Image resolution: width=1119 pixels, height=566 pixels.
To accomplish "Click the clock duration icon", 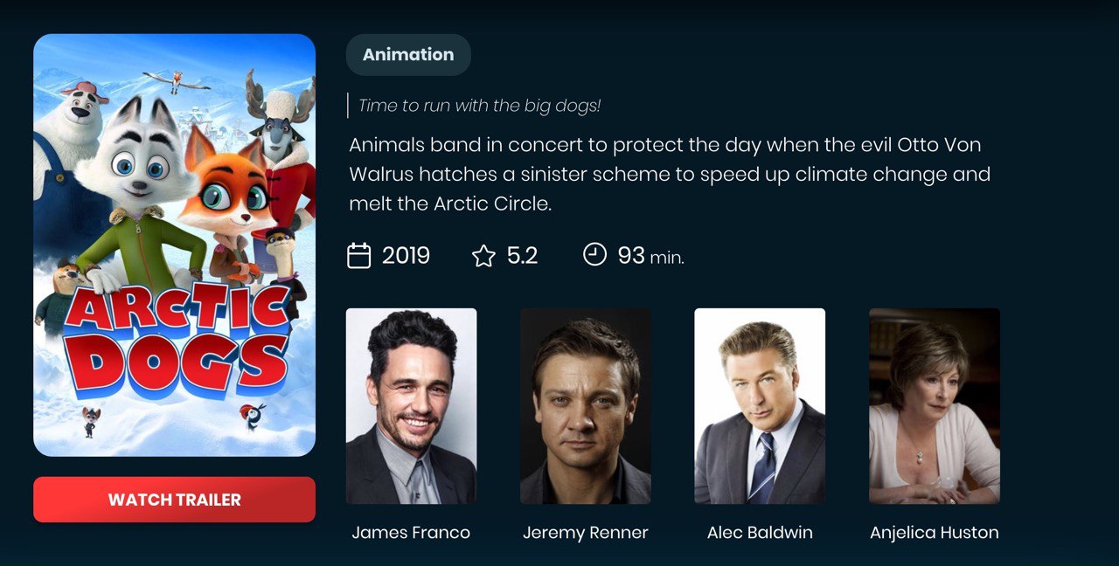I will coord(594,254).
